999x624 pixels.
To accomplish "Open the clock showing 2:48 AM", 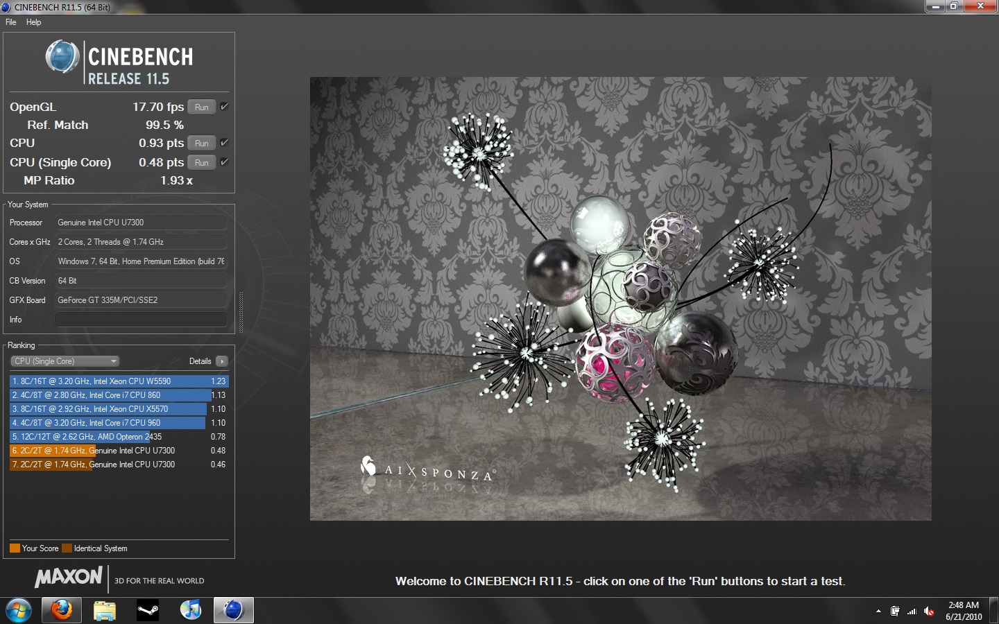I will click(x=964, y=611).
